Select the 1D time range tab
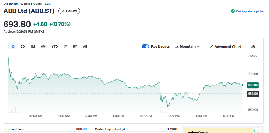The image size is (269, 133). [13, 47]
